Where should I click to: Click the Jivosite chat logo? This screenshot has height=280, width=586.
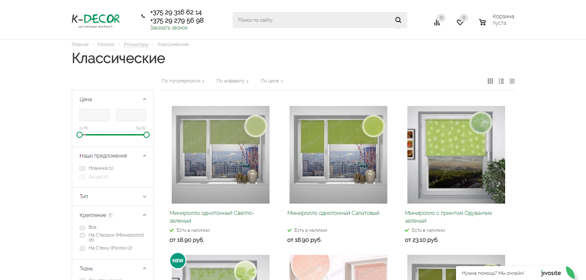pyautogui.click(x=551, y=273)
